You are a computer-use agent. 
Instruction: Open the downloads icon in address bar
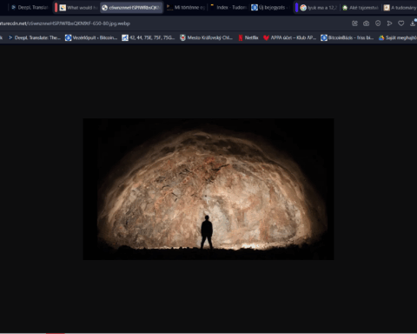[x=413, y=23]
